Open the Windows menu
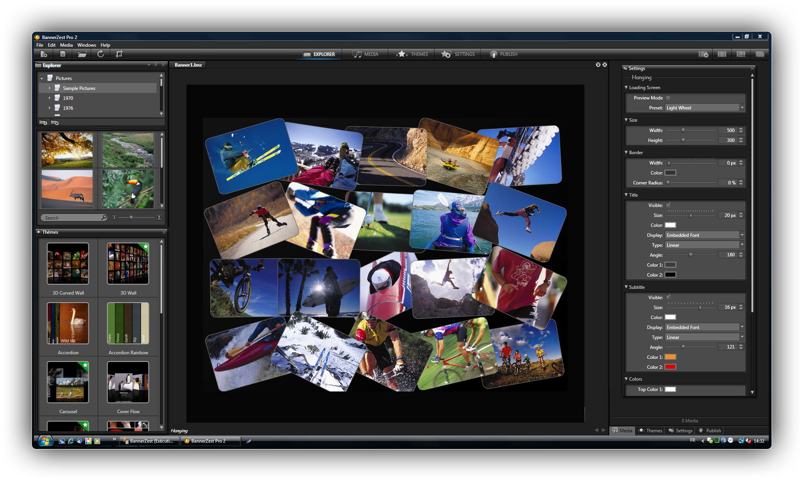 [86, 45]
